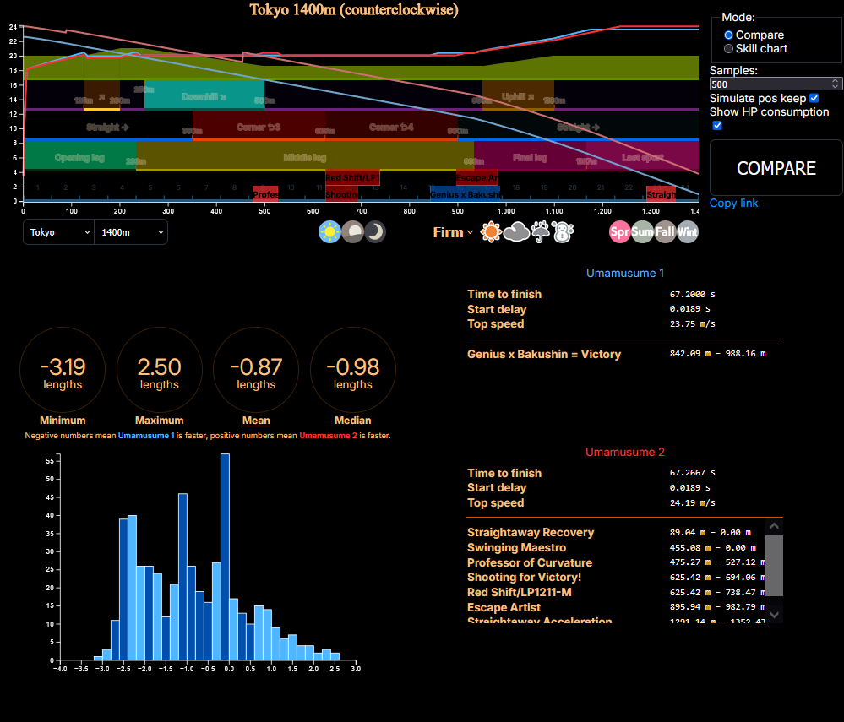Click the skill list scrollbar thumb
Viewport: 844px width, 722px height.
click(x=774, y=566)
